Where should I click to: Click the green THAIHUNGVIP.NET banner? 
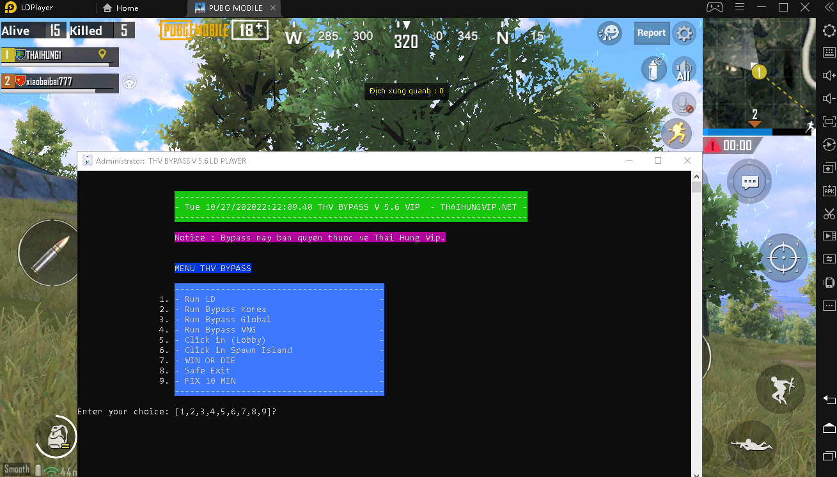pyautogui.click(x=351, y=207)
